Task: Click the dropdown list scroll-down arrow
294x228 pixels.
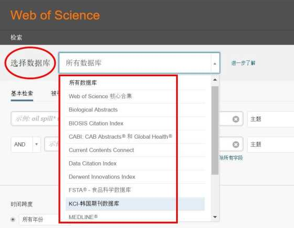Action: 215,217
